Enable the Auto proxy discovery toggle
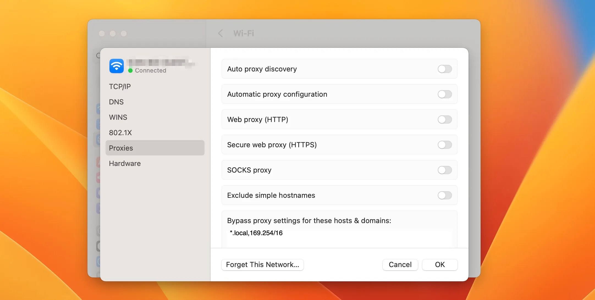 tap(445, 69)
